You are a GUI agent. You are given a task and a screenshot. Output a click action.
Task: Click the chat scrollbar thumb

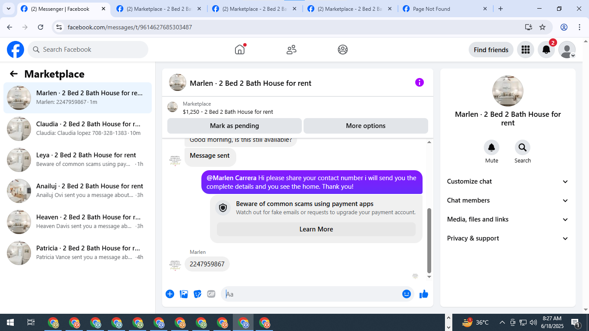(x=429, y=240)
